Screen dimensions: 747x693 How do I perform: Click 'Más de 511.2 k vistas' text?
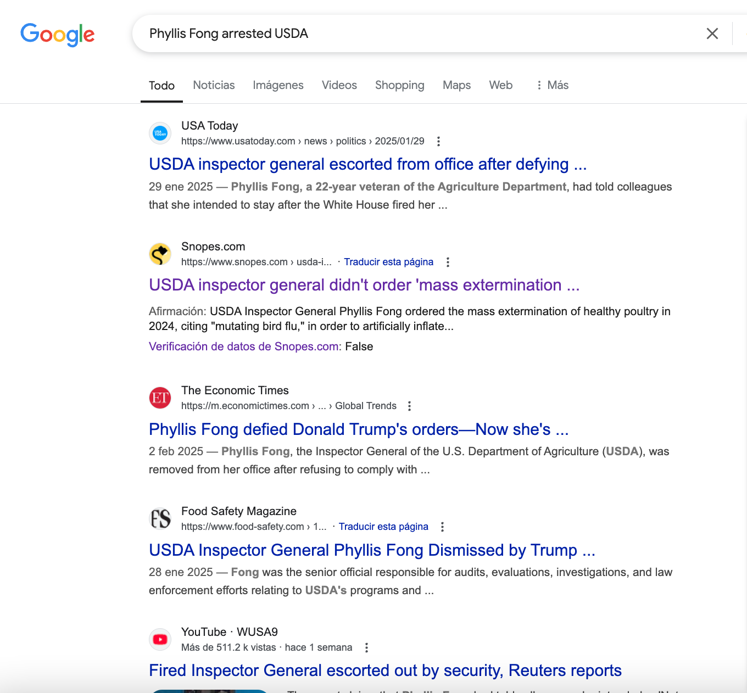tap(228, 647)
